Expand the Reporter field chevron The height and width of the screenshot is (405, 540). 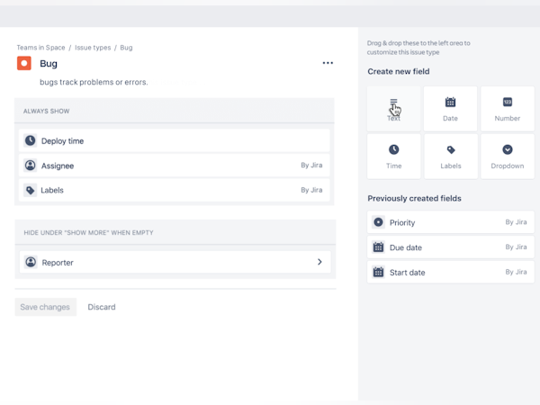coord(319,263)
